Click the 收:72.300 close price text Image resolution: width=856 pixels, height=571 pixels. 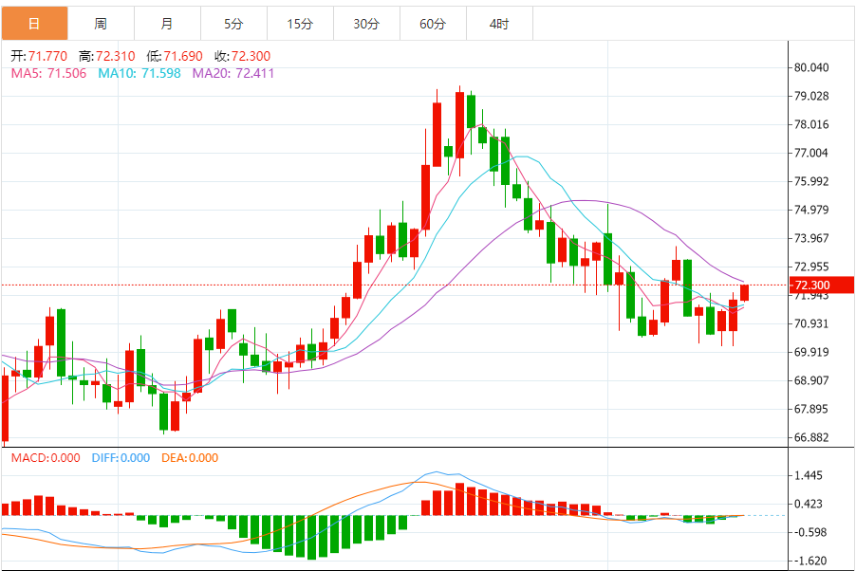tap(242, 56)
